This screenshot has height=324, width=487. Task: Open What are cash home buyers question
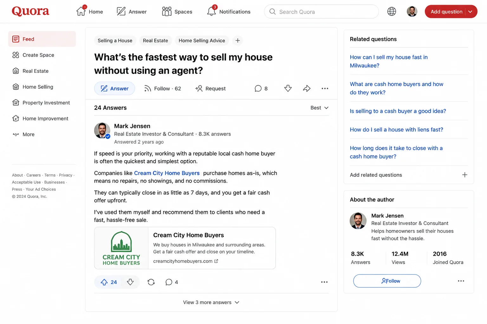point(396,88)
